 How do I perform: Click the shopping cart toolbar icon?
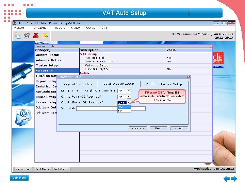point(27,36)
